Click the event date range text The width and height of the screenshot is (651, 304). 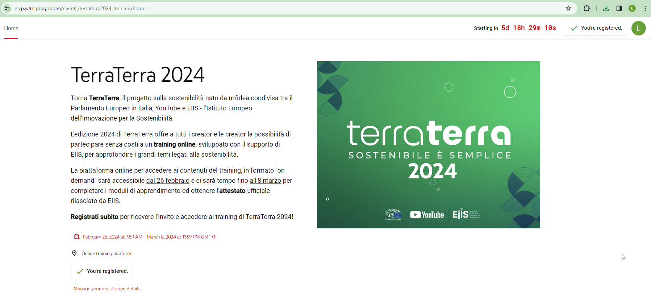click(149, 237)
